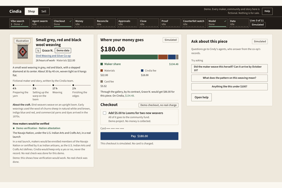Select the Agent swarm stage tab
Viewport: 282px width, 188px height.
41,23
